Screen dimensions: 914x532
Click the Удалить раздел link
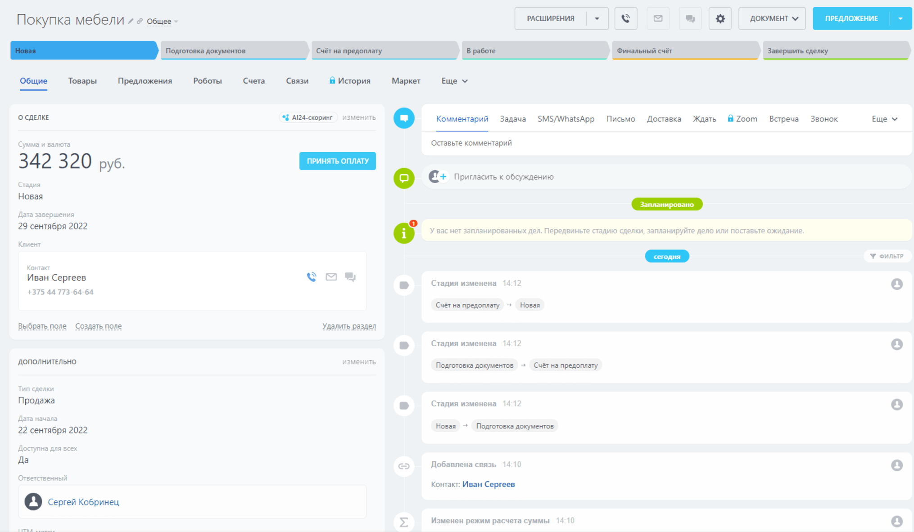click(349, 326)
